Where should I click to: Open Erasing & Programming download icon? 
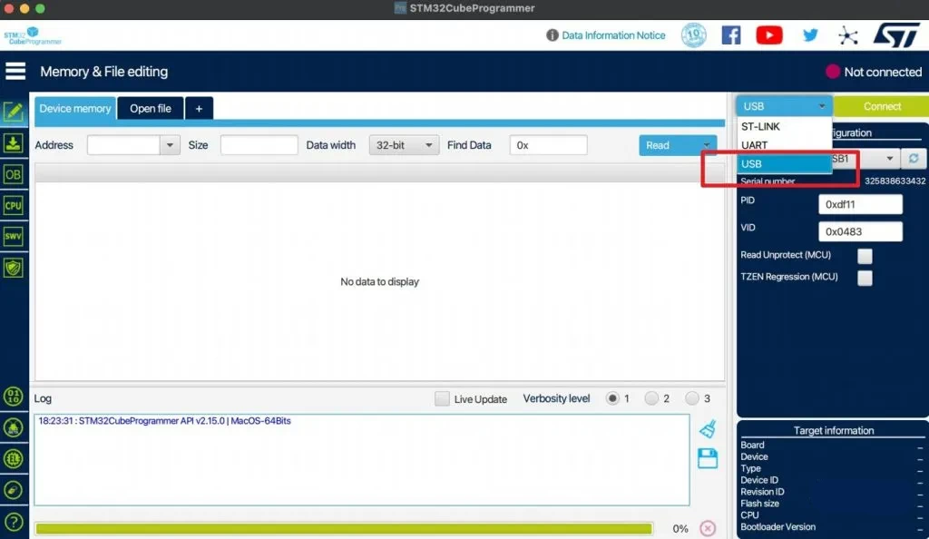point(13,142)
